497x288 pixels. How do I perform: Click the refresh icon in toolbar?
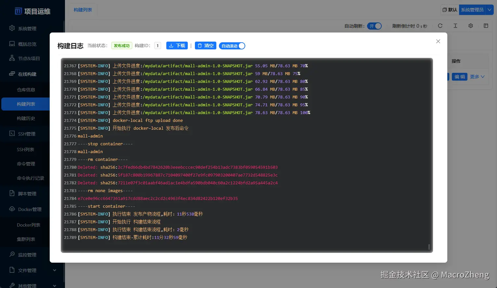[x=440, y=26]
